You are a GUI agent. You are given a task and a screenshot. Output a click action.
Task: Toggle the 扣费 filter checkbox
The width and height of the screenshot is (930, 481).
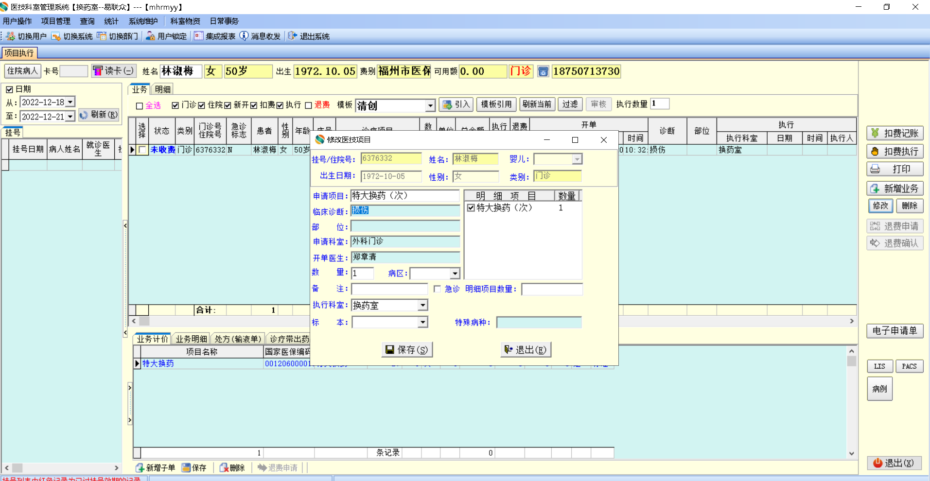pyautogui.click(x=254, y=105)
